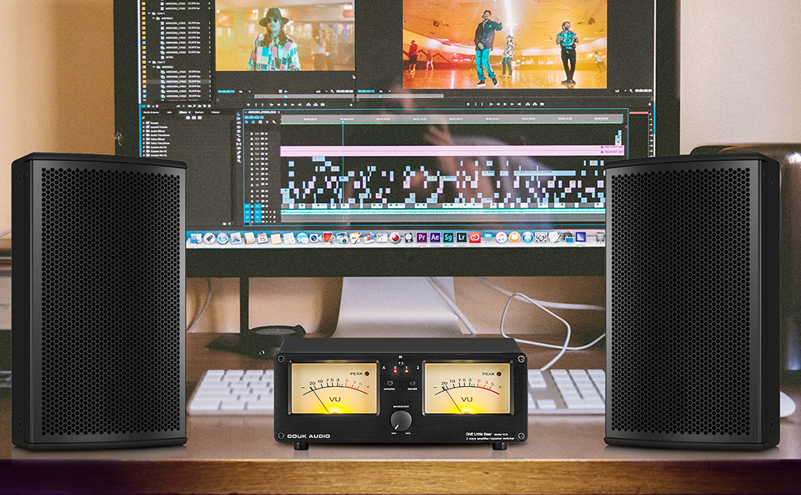Click the timeline timecode 00:00:43:10
The height and width of the screenshot is (495, 801).
click(254, 117)
